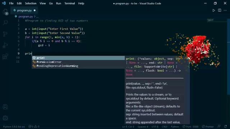This screenshot has height=129, width=230.
Task: Restore down the VS Code window
Action: coord(215,3)
